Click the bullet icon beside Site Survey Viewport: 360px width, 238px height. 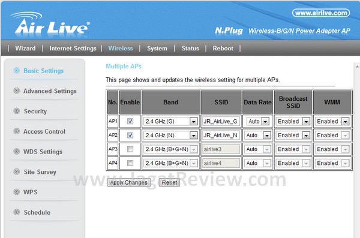pyautogui.click(x=17, y=171)
